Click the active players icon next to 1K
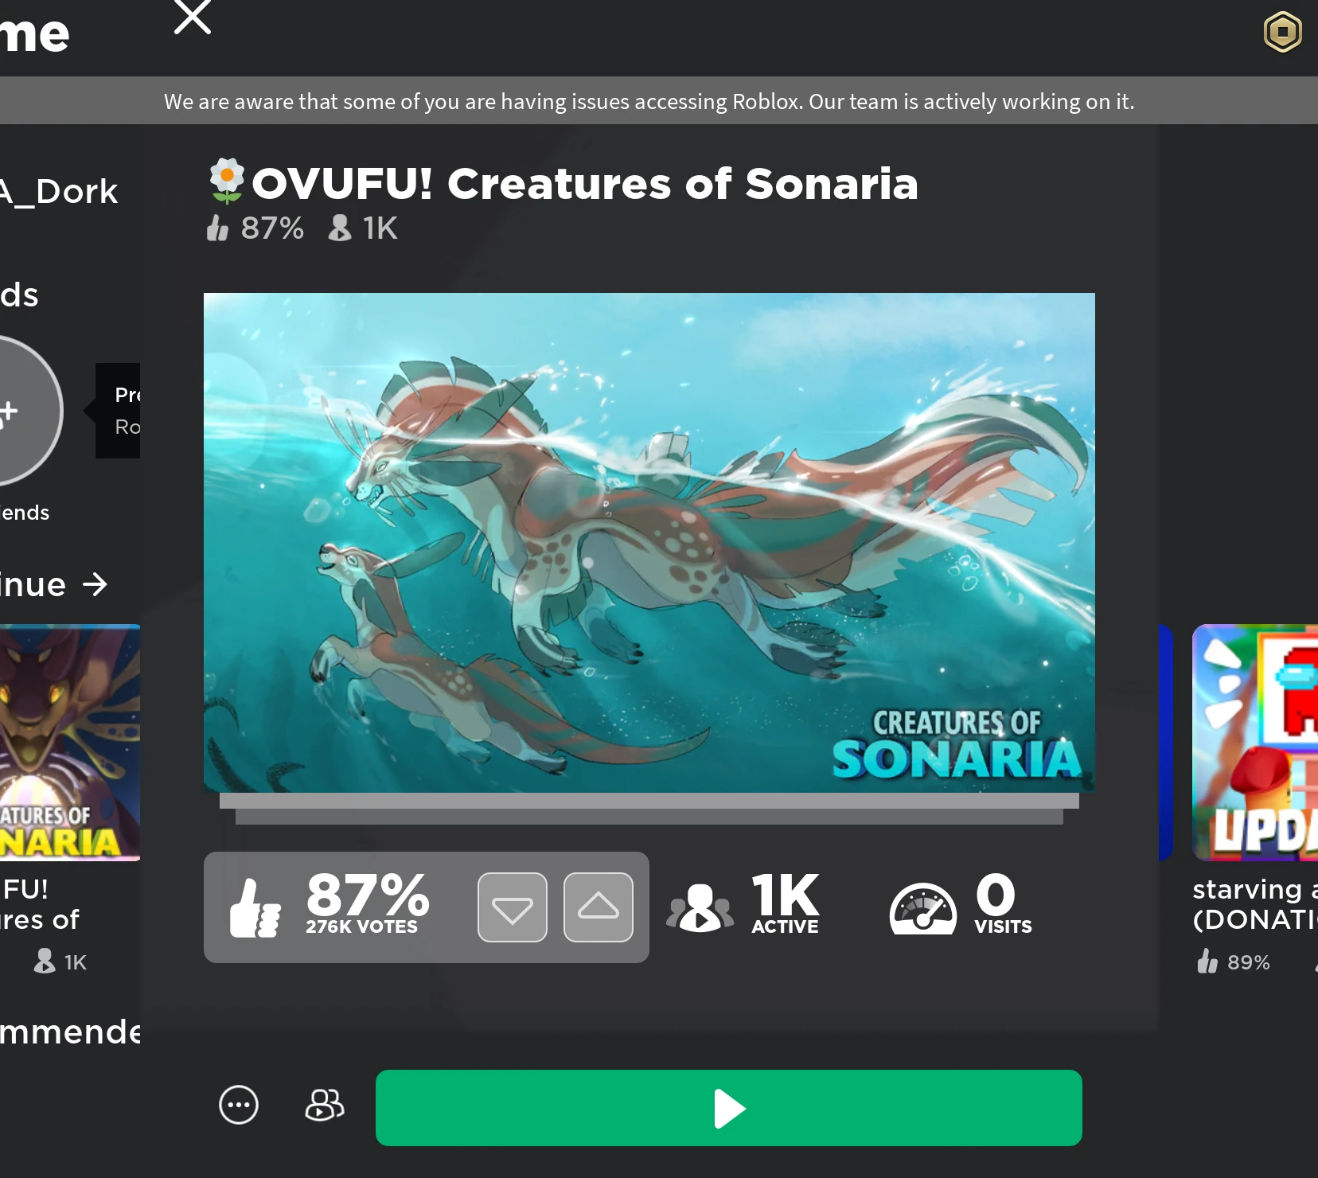This screenshot has width=1318, height=1178. (x=700, y=907)
